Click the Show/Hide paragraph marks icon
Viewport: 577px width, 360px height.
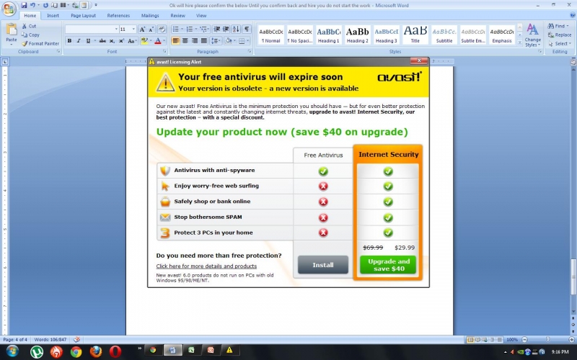pos(247,30)
